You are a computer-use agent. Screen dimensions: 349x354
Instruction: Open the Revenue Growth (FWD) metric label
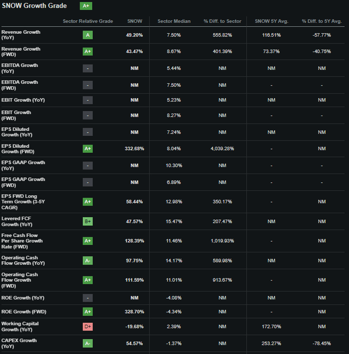click(x=21, y=52)
